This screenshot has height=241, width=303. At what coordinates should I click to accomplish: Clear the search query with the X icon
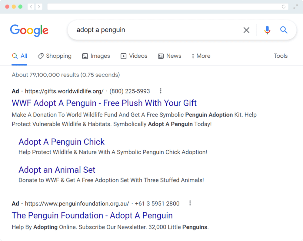click(246, 30)
